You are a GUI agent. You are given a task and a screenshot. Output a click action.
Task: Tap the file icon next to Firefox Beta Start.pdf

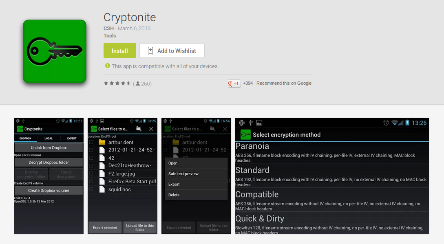tap(102, 181)
